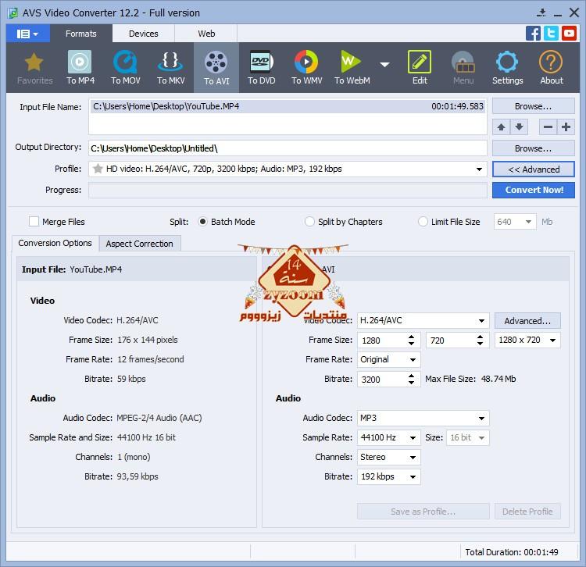Image resolution: width=586 pixels, height=567 pixels.
Task: Enable the Merge Files checkbox
Action: [x=34, y=222]
